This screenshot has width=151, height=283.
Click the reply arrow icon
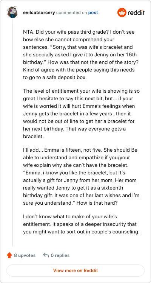point(46,255)
